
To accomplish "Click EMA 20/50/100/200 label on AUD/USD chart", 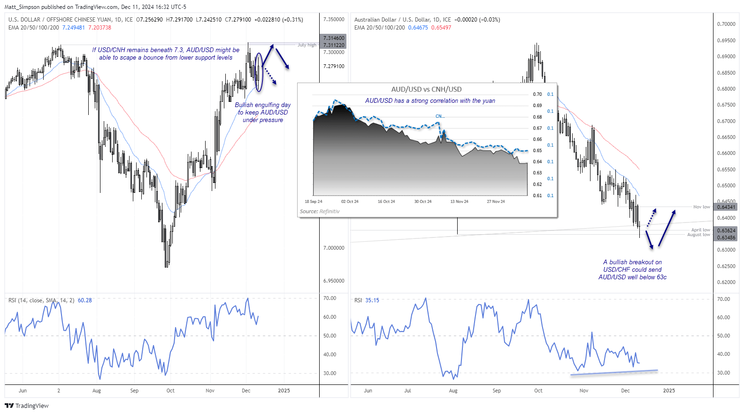I will 379,28.
